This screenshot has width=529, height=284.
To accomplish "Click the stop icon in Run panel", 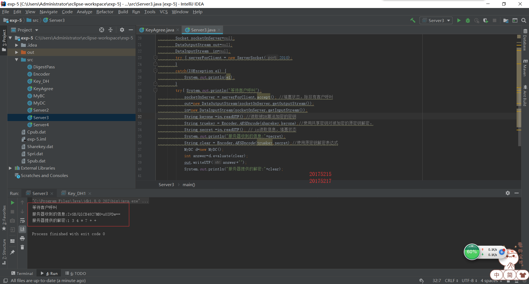I will [12, 212].
